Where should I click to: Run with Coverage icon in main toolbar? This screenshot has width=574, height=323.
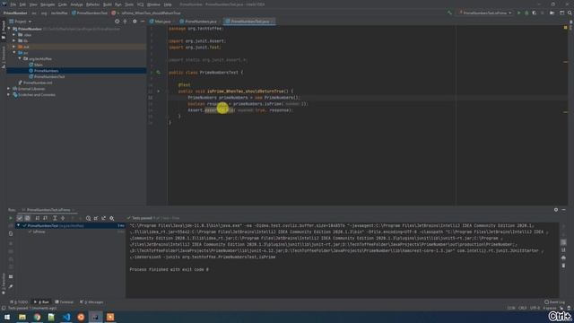click(x=535, y=13)
